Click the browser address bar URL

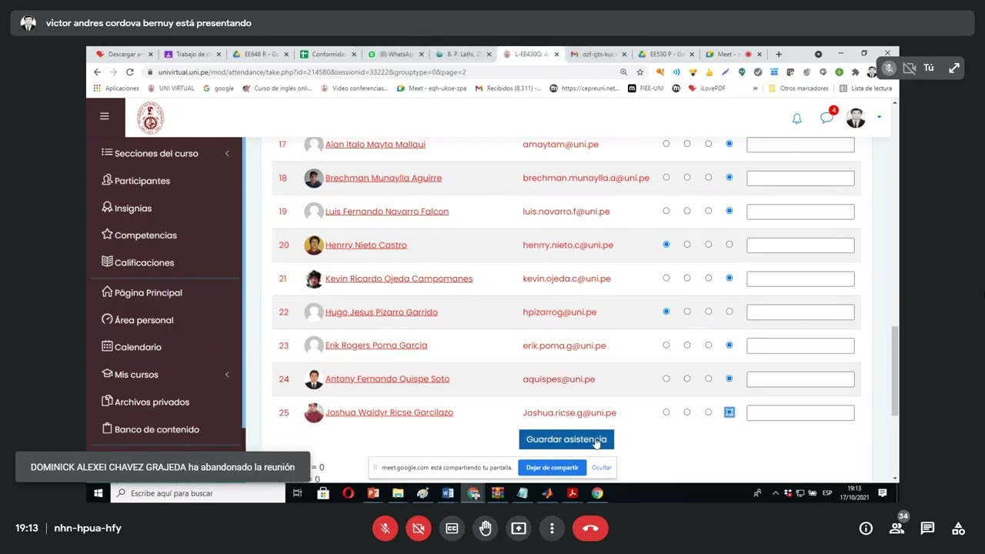[x=312, y=72]
